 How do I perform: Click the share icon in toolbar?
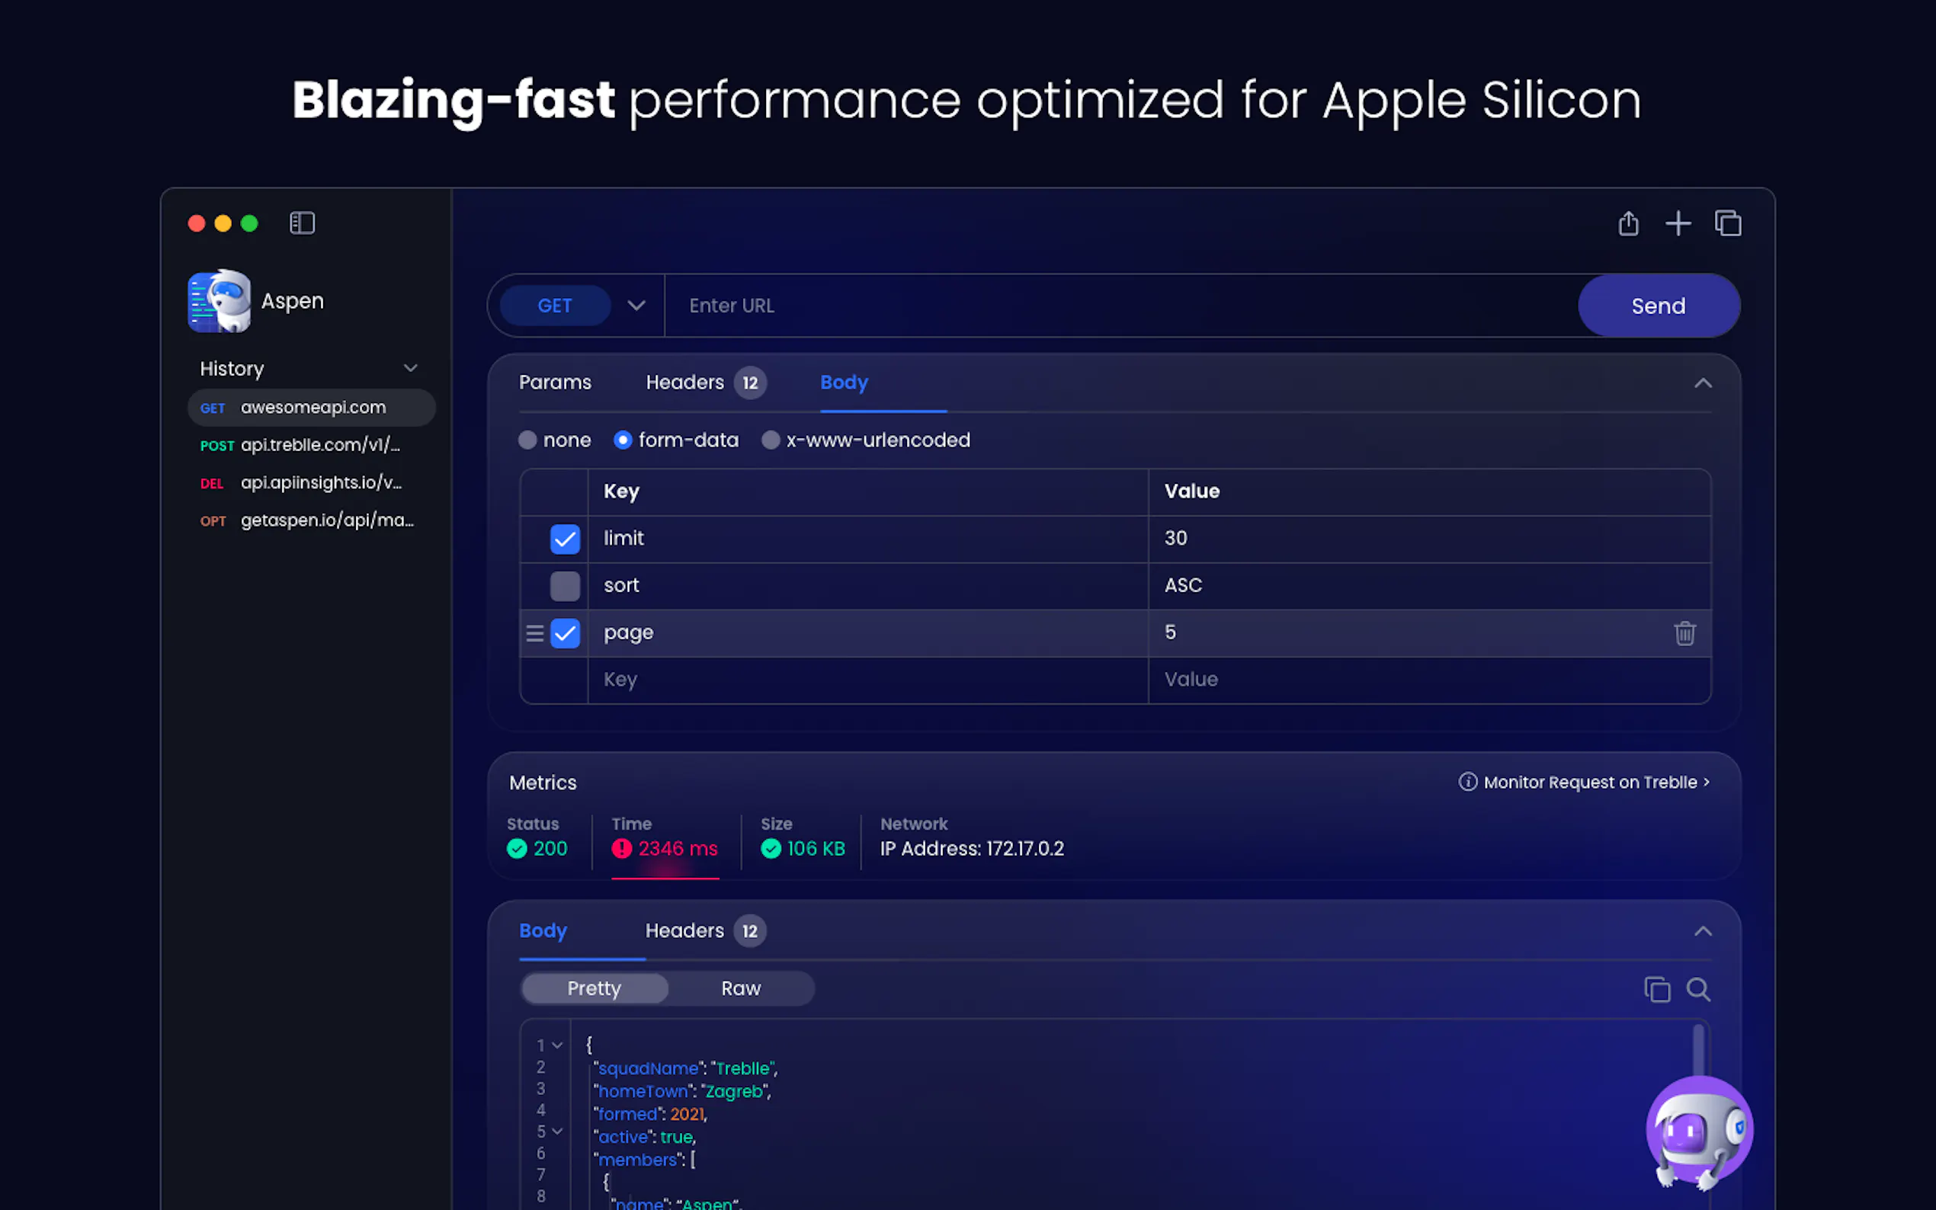click(1628, 223)
